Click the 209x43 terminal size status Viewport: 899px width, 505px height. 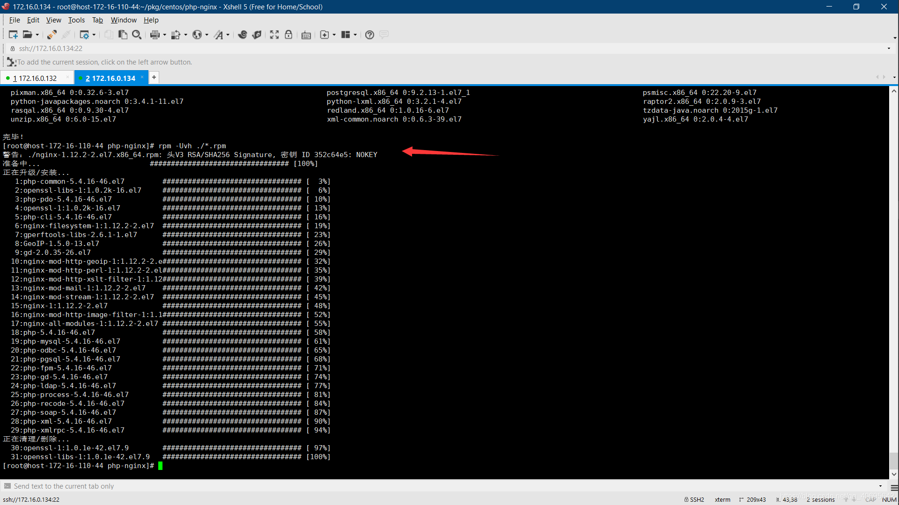pos(752,499)
